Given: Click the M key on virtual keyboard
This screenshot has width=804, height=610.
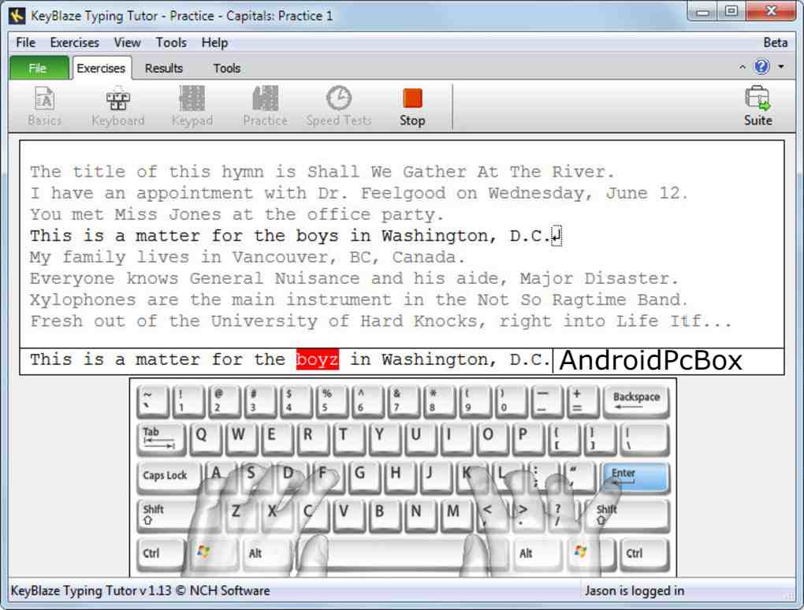Looking at the screenshot, I should [457, 515].
